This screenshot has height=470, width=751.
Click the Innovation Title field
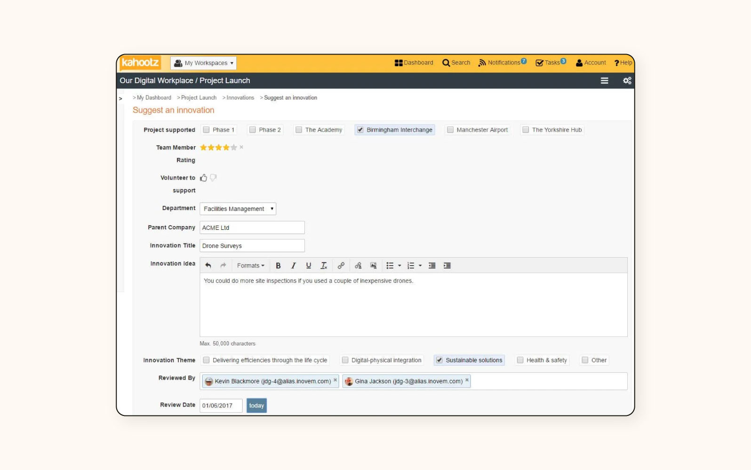point(252,246)
